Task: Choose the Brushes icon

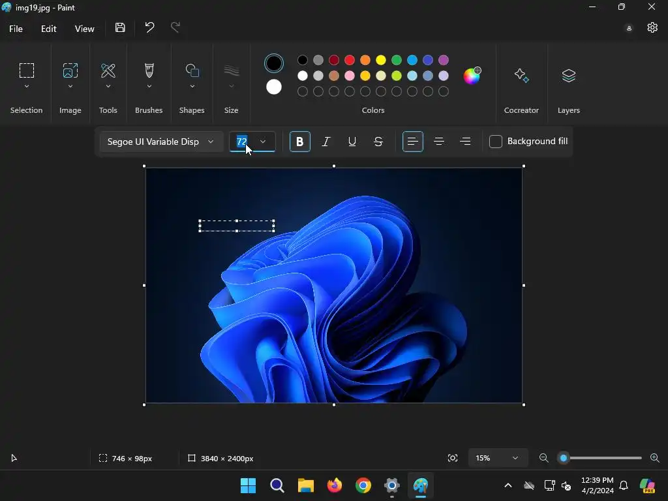Action: click(149, 70)
